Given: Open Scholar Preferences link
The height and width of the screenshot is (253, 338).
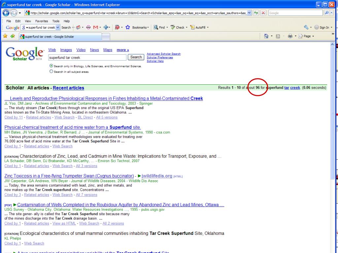Looking at the screenshot, I should coord(160,57).
